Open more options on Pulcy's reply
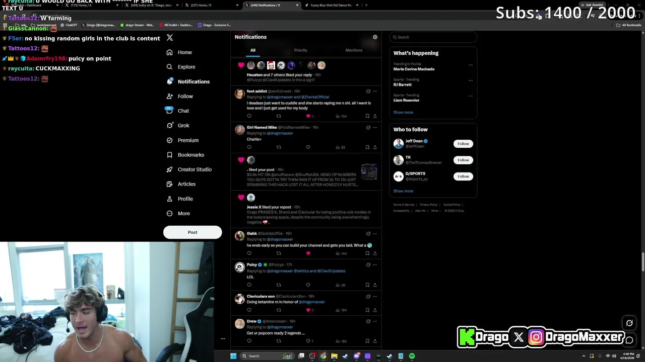The image size is (645, 362). click(x=375, y=265)
